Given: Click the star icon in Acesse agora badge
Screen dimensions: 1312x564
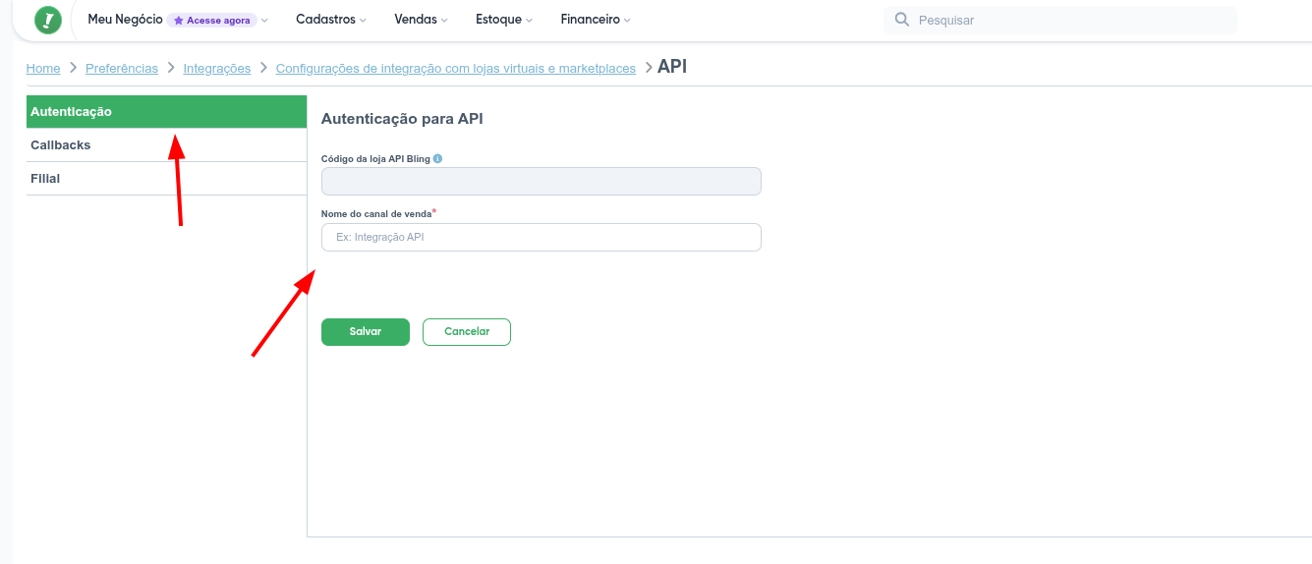Looking at the screenshot, I should coord(178,21).
